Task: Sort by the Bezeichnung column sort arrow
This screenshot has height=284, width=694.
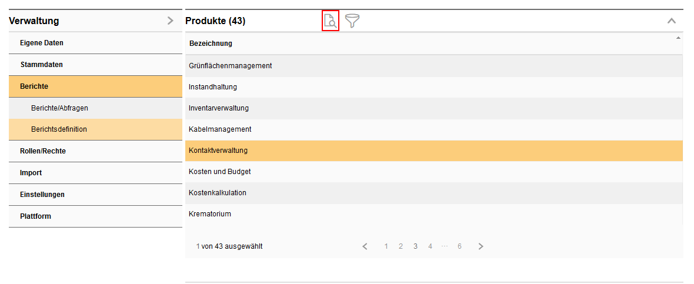Action: (x=678, y=38)
